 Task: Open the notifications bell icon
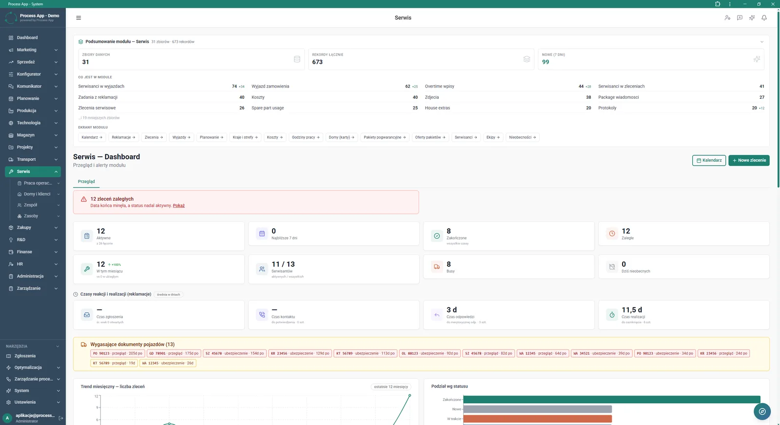click(764, 18)
